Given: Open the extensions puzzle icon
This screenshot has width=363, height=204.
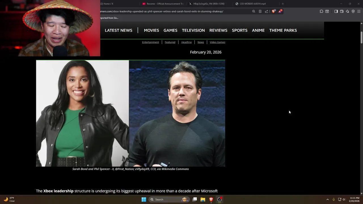Looking at the screenshot, I should (321, 11).
